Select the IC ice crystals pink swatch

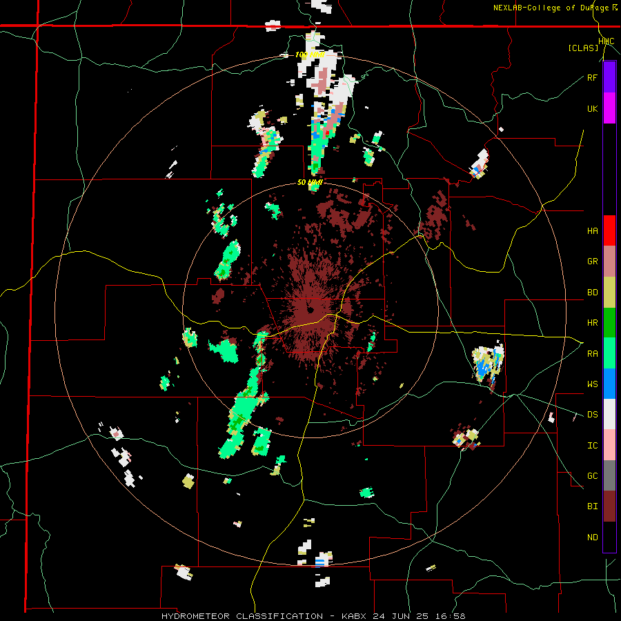pos(609,445)
